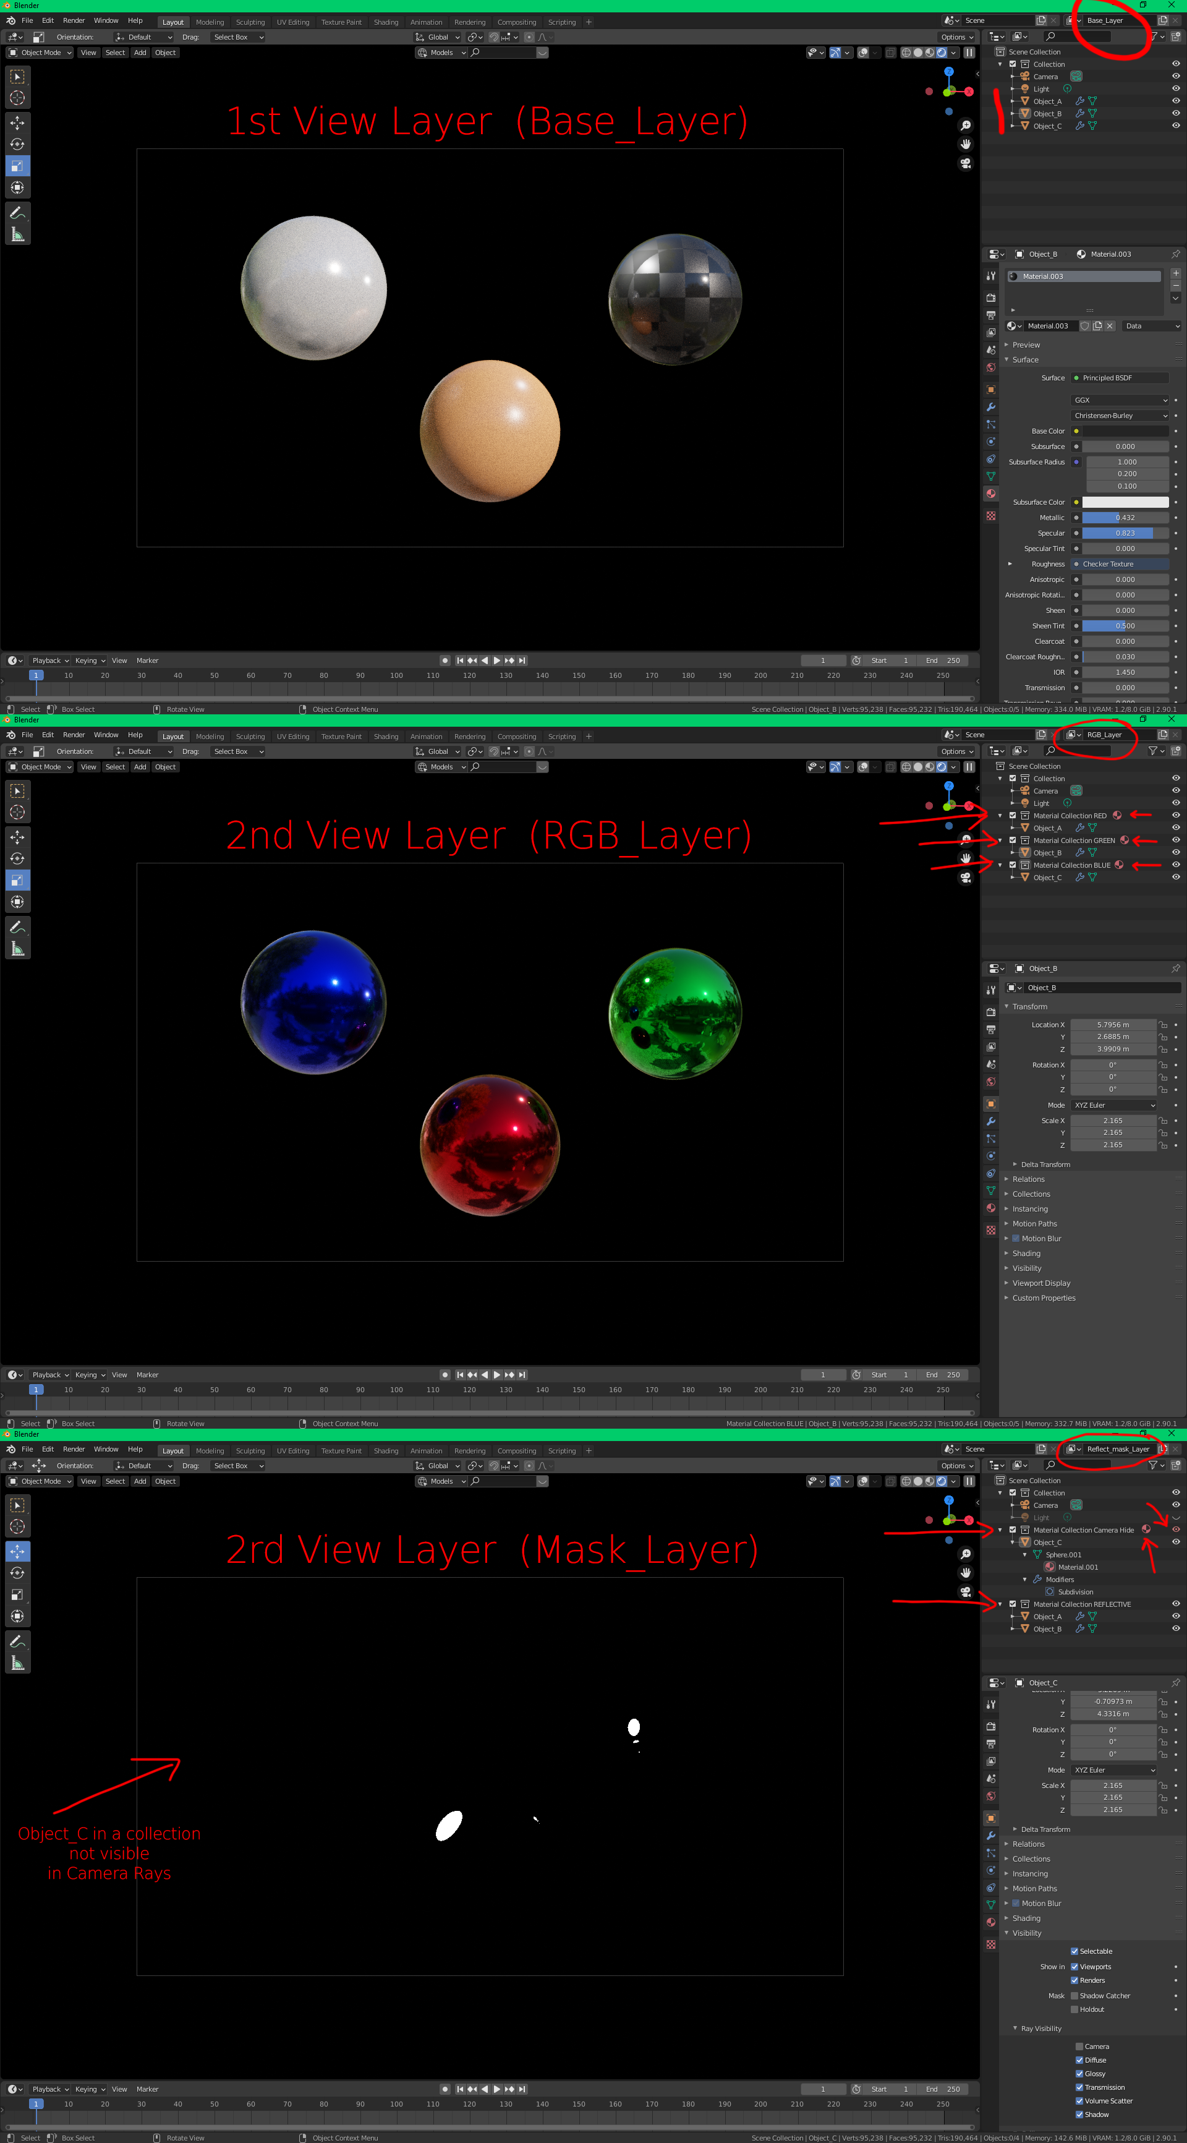Enable the Shadow Catcher mask checkbox

click(1074, 1996)
